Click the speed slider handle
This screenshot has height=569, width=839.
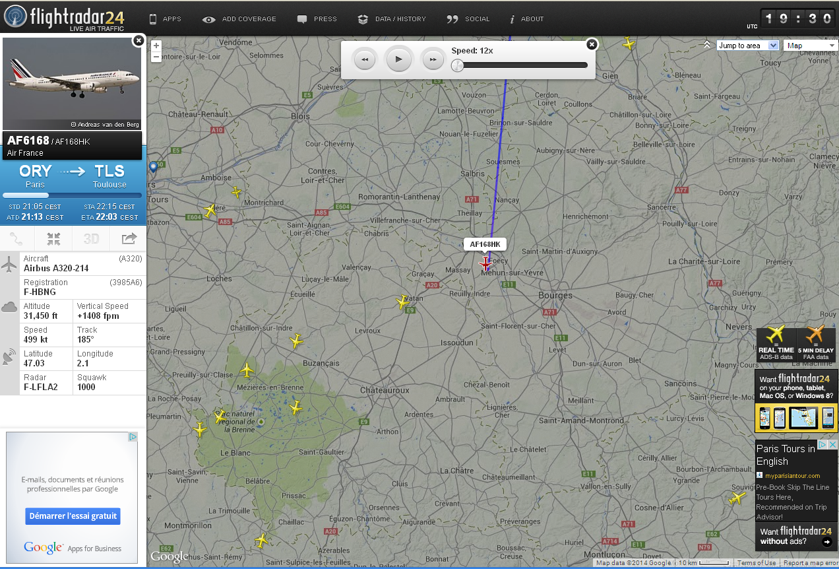click(457, 65)
